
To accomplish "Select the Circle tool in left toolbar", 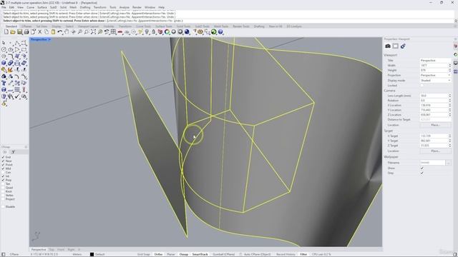I will click(x=4, y=49).
